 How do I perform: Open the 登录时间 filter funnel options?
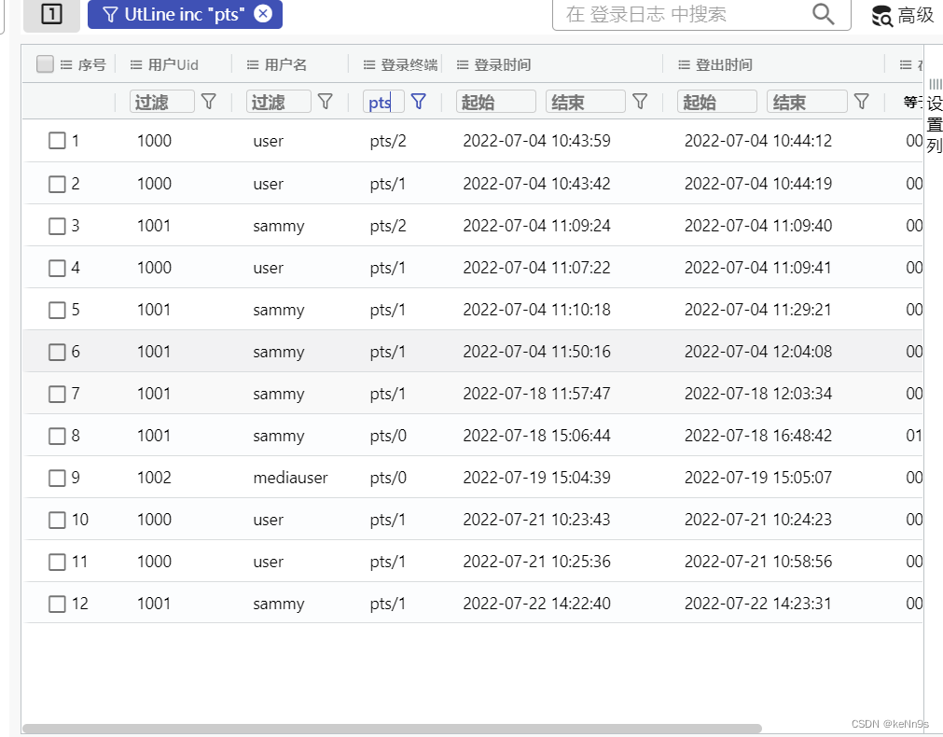pos(640,101)
